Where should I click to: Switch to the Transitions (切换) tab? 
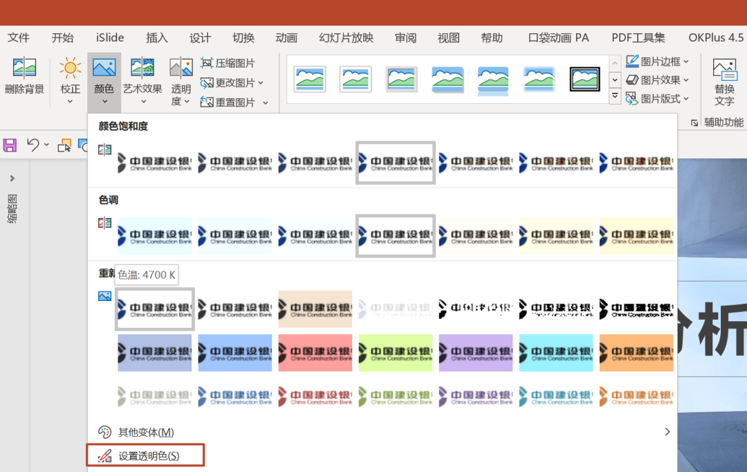[243, 37]
